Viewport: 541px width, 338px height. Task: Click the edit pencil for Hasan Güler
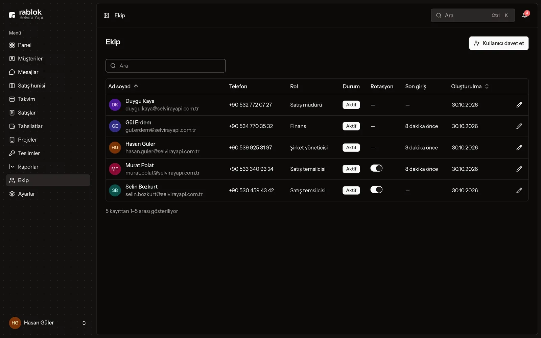coord(519,147)
